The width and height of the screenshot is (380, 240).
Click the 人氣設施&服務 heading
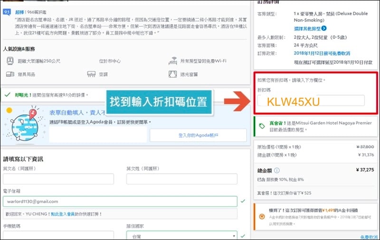(x=19, y=49)
